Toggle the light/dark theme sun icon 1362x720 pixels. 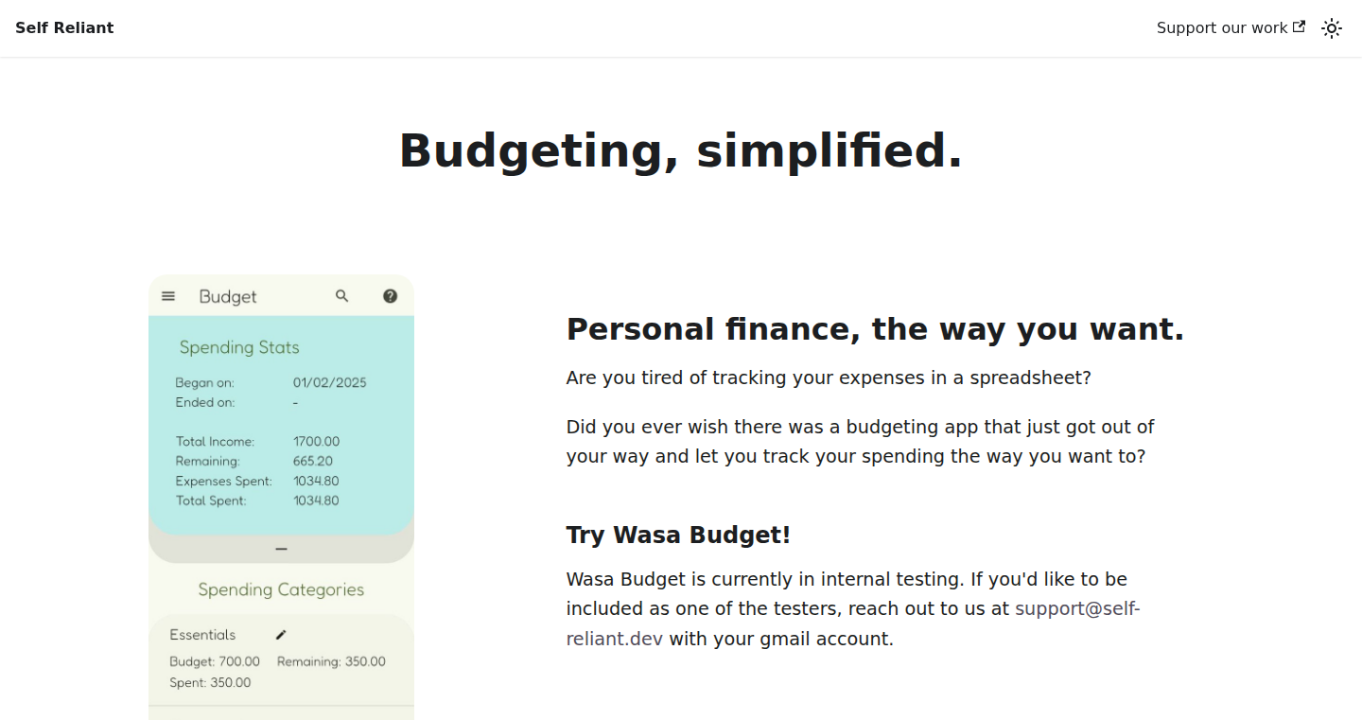(x=1332, y=28)
